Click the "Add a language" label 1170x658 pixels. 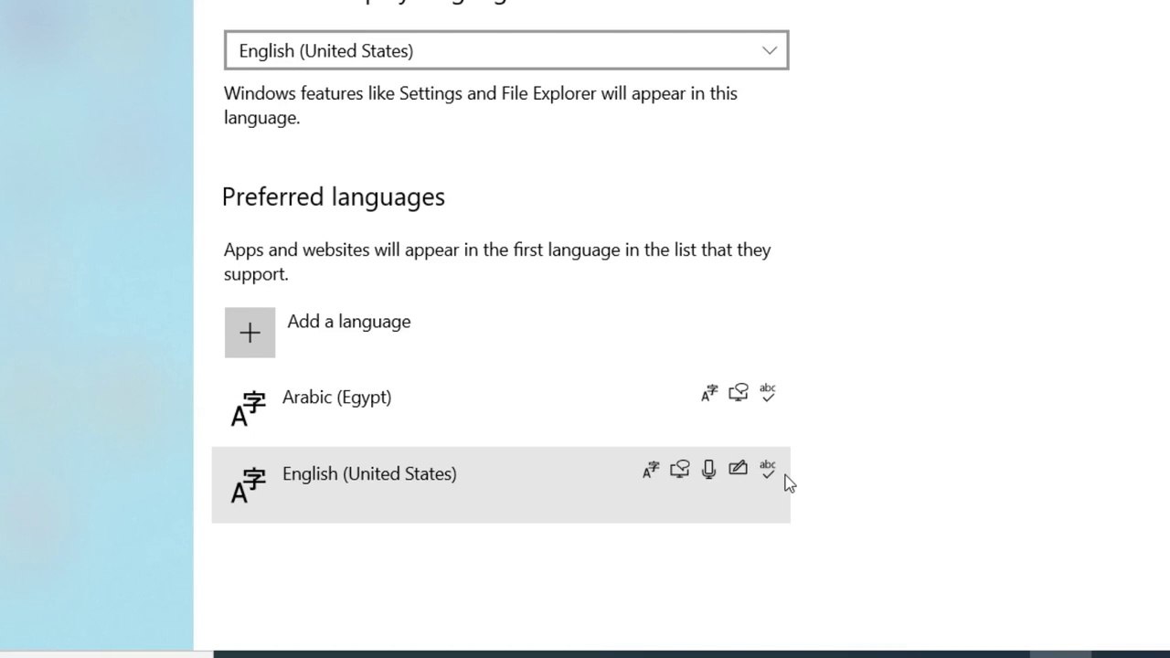click(x=349, y=322)
